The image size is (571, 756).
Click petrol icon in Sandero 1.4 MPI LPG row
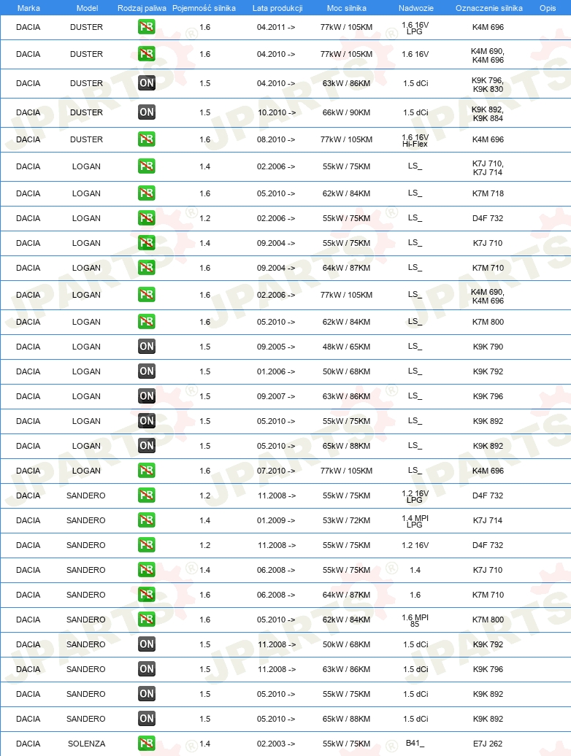tap(147, 520)
